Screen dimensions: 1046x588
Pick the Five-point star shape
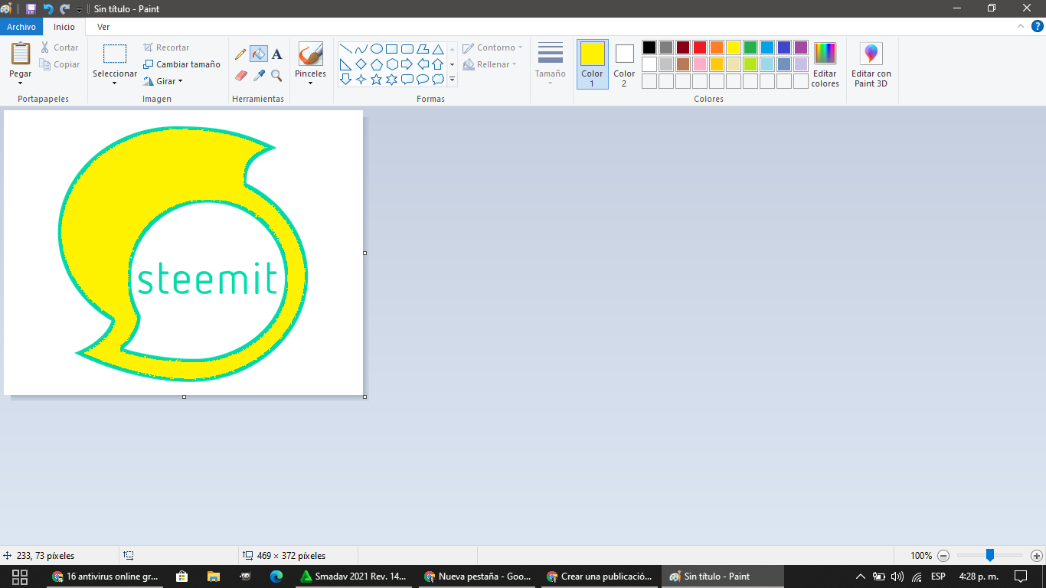(377, 80)
